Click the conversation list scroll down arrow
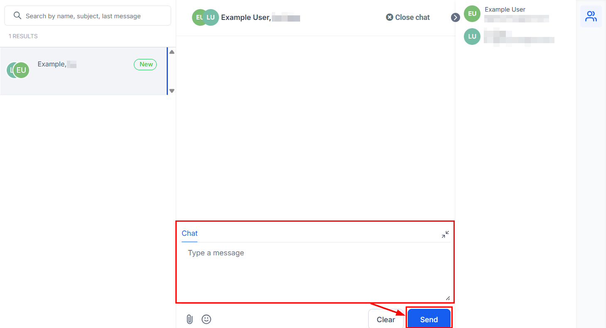This screenshot has height=328, width=606. 172,91
